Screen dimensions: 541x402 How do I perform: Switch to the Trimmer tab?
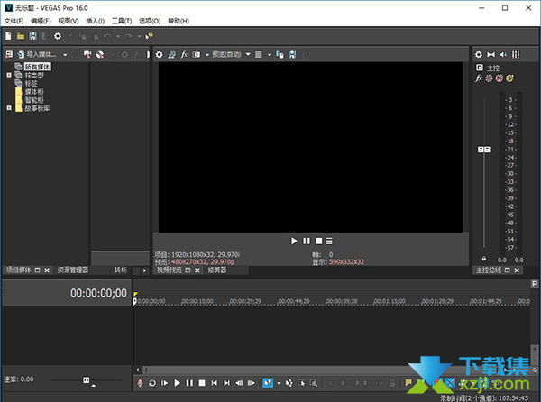(217, 270)
